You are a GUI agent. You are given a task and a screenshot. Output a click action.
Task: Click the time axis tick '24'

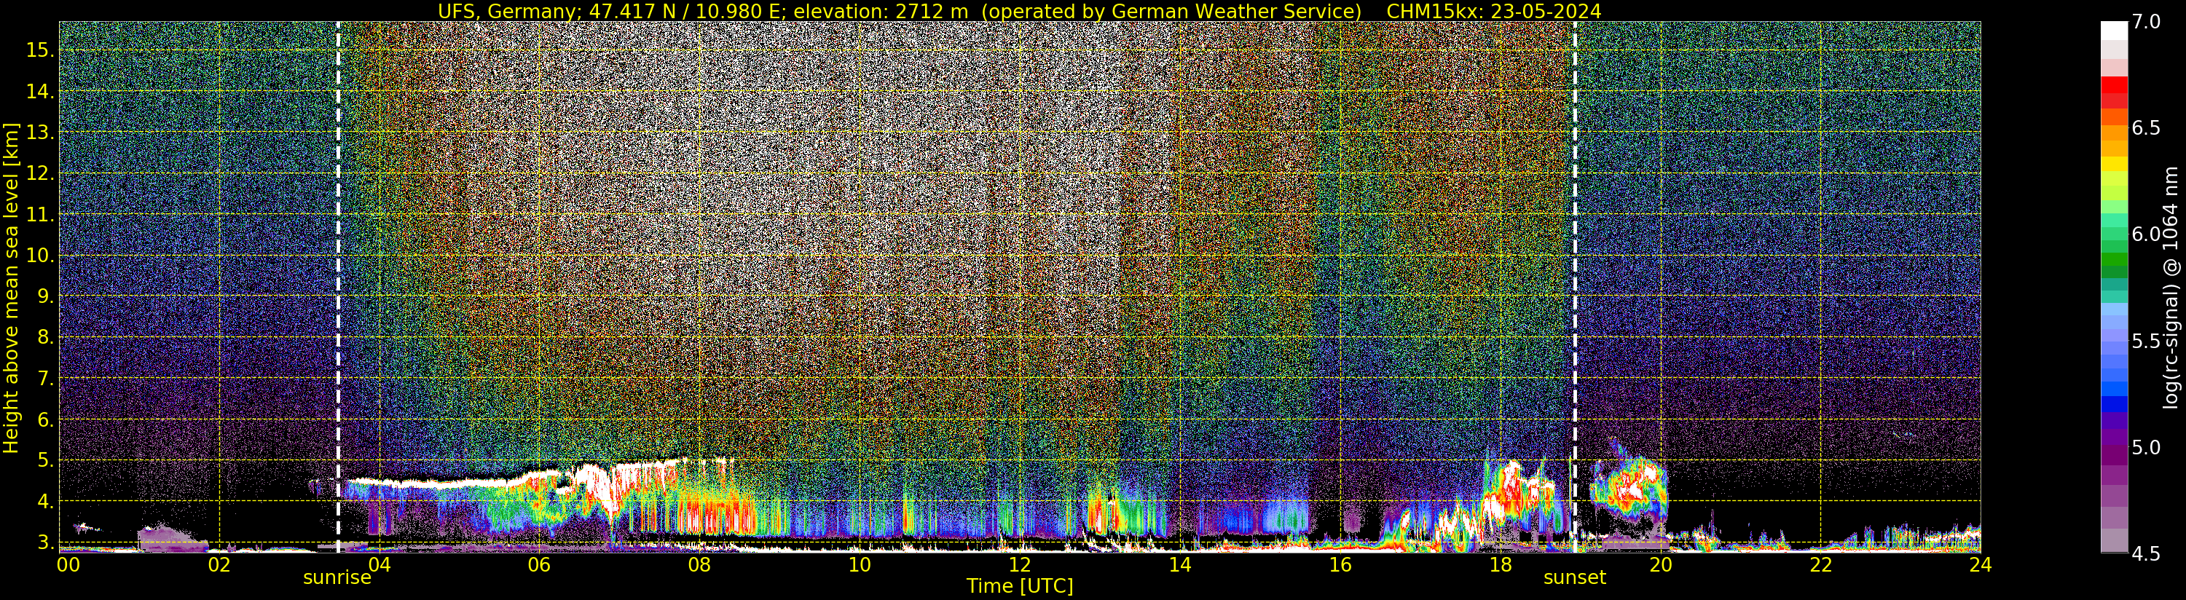pyautogui.click(x=1981, y=564)
